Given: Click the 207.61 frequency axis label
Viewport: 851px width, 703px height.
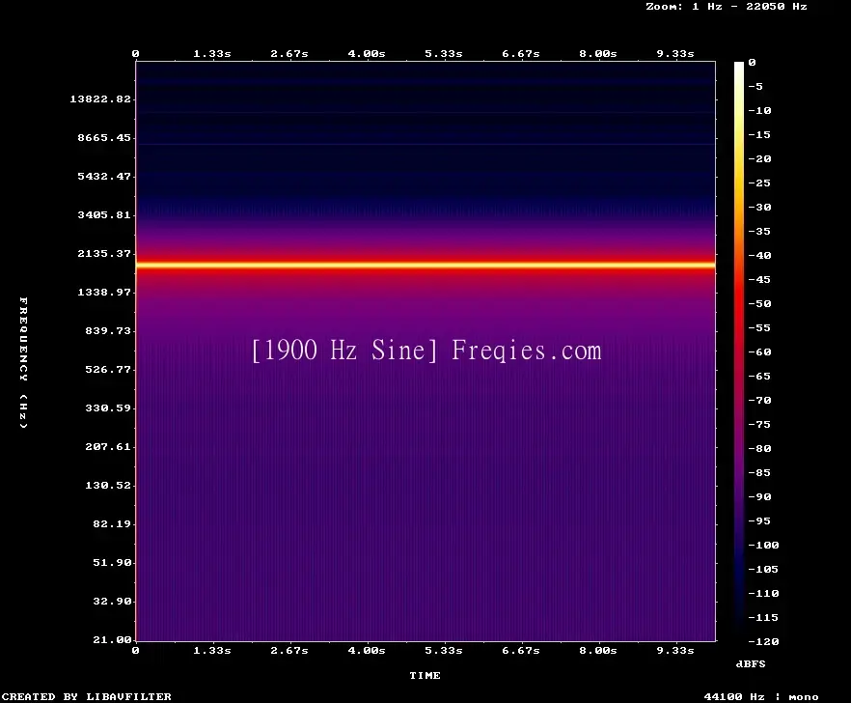Looking at the screenshot, I should click(x=108, y=446).
